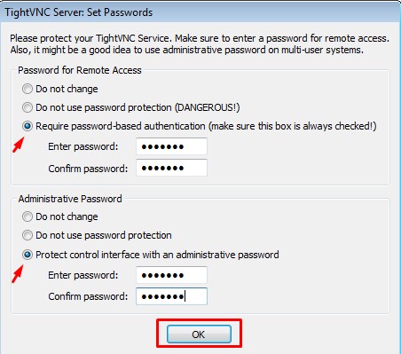
Task: Focus the Administrative "Enter password" field
Action: [x=171, y=275]
